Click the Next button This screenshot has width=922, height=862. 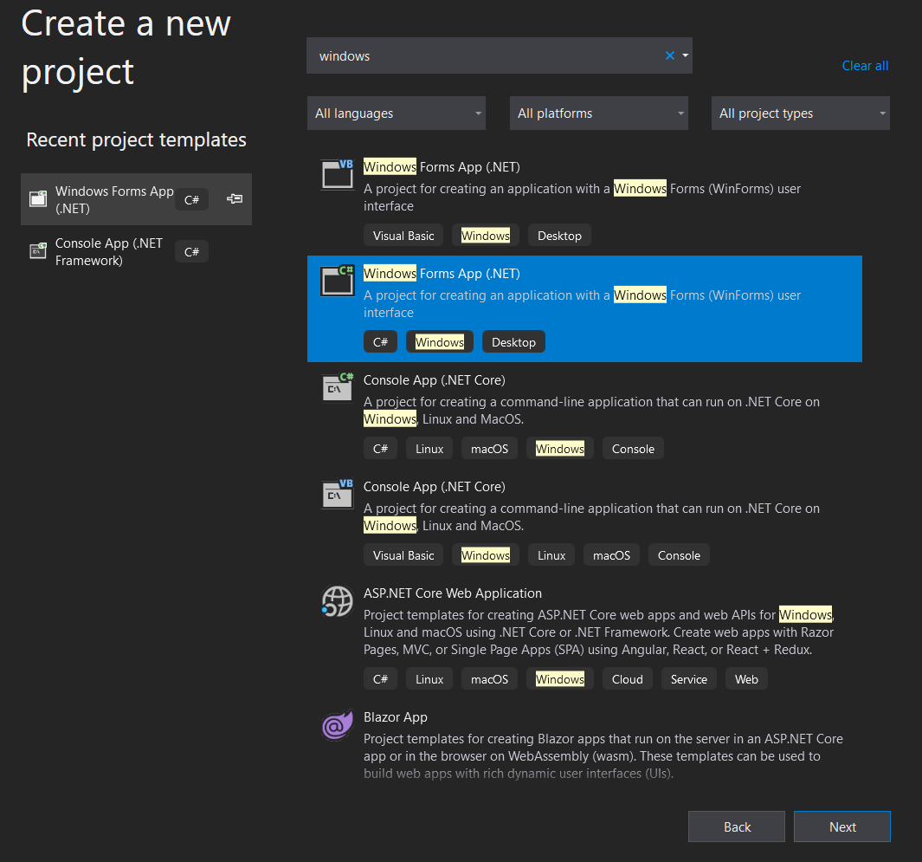(x=842, y=826)
